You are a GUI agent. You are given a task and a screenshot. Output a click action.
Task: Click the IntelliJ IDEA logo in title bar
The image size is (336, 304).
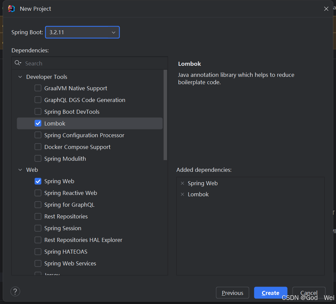click(11, 9)
